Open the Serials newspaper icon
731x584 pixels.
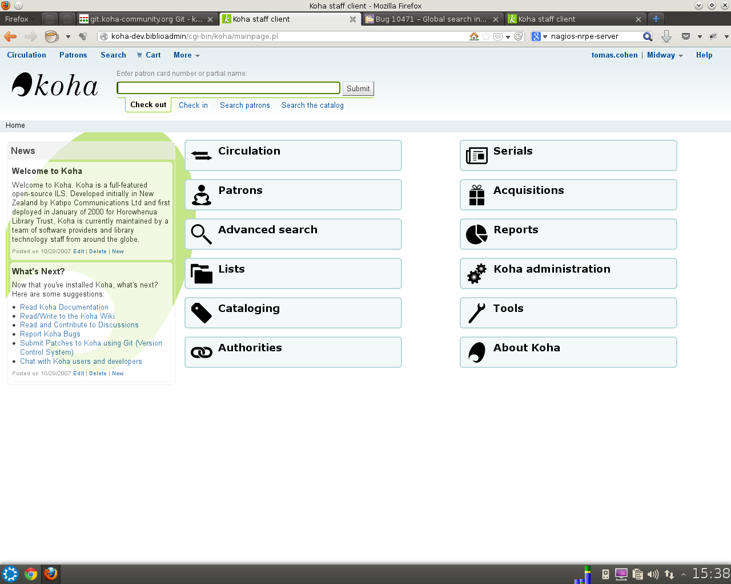point(476,155)
